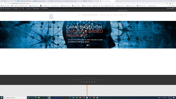
Task: Open the My IBM bookmark
Action: pyautogui.click(x=95, y=6)
